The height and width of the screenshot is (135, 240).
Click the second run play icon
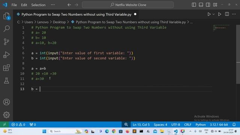219,14
